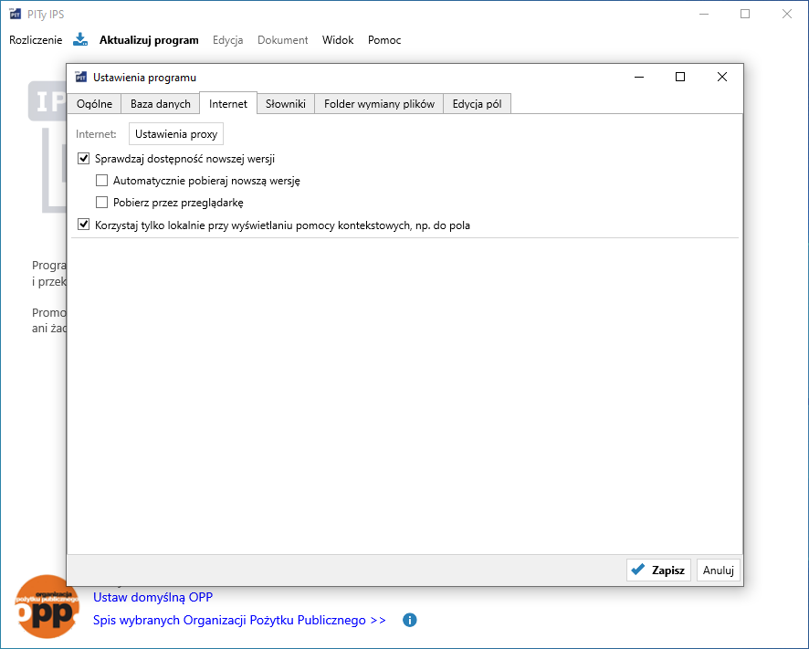Image resolution: width=809 pixels, height=649 pixels.
Task: Save settings with Zapisz button
Action: click(658, 570)
